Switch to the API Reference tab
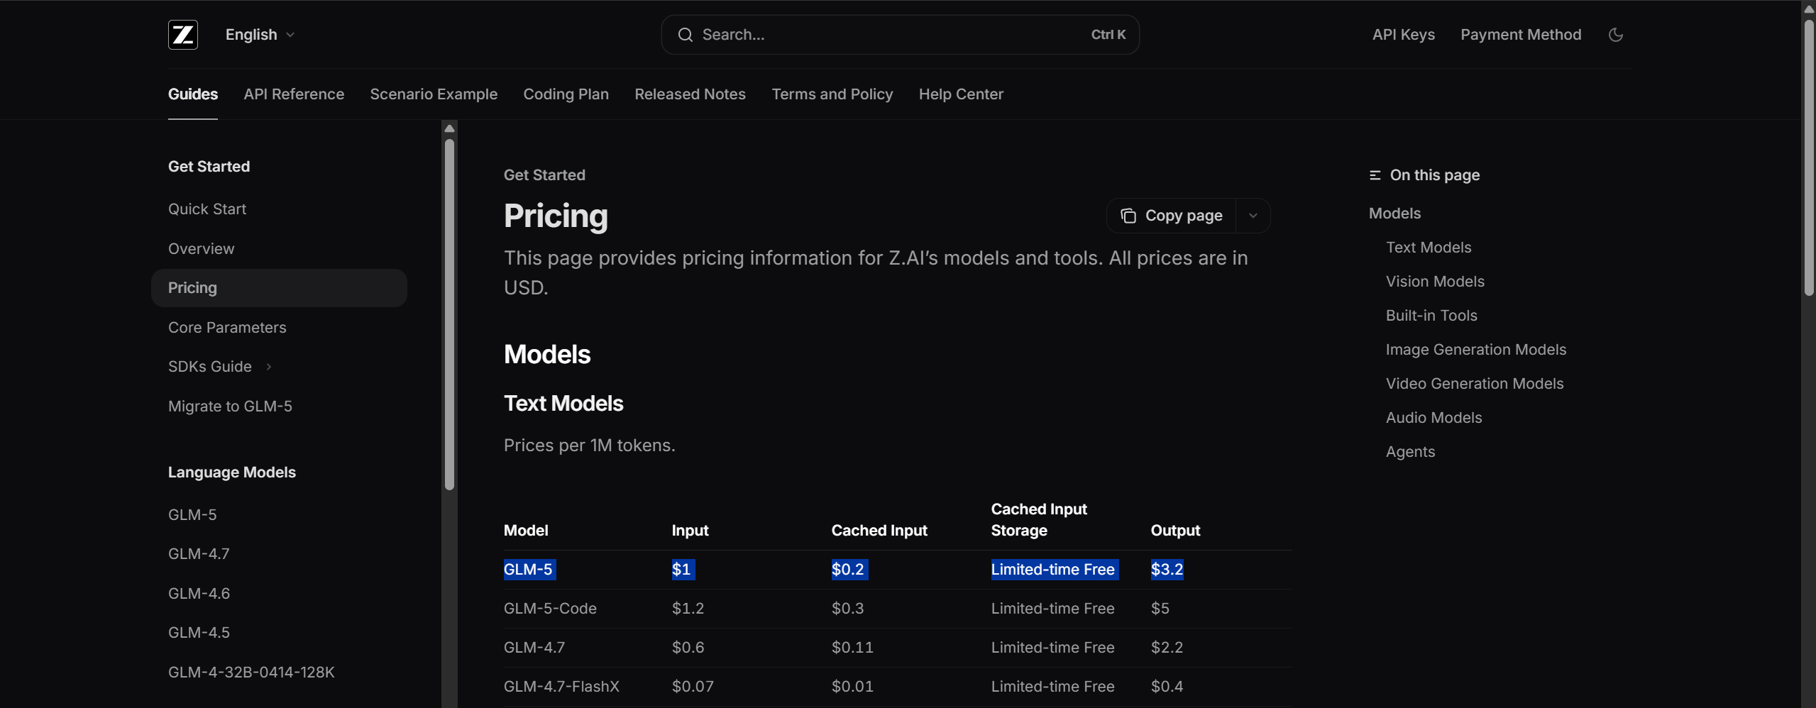This screenshot has width=1816, height=708. (x=294, y=94)
